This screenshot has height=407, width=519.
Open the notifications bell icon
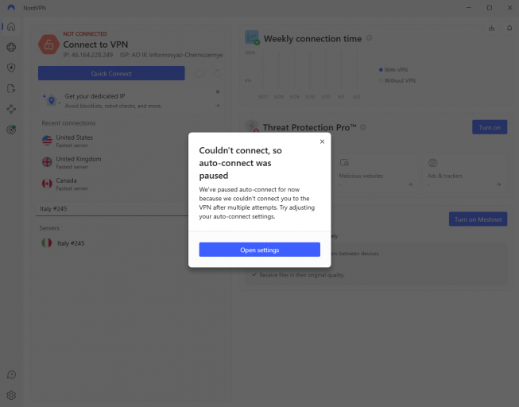[509, 28]
